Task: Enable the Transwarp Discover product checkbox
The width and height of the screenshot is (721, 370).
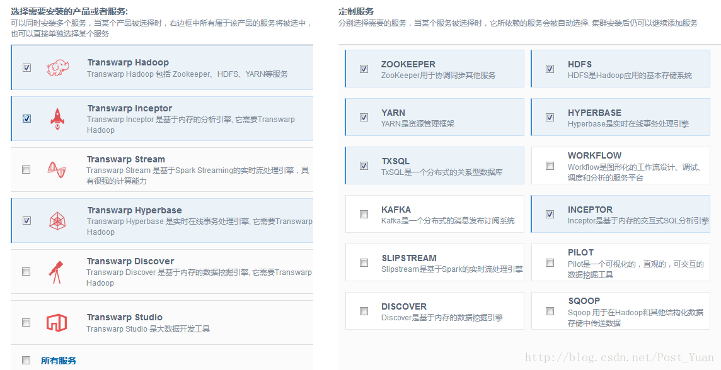Action: pos(26,271)
